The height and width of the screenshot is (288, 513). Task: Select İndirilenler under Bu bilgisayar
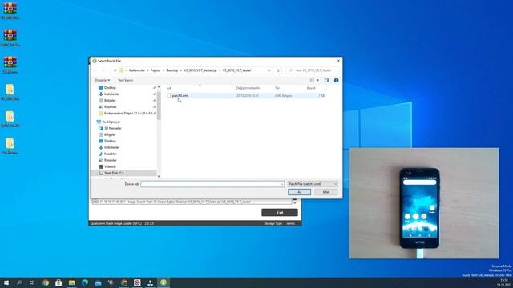click(111, 147)
